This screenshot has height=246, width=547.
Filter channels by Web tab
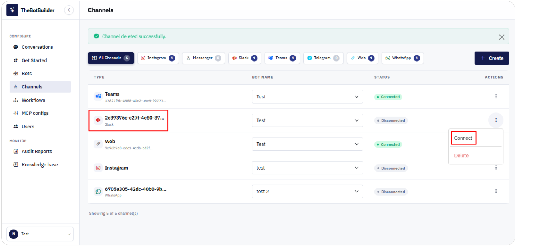click(x=362, y=58)
